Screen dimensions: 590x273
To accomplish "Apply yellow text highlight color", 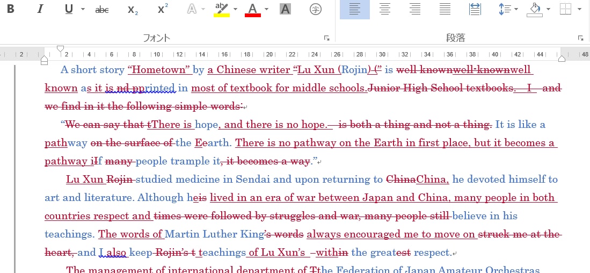I will pyautogui.click(x=222, y=9).
